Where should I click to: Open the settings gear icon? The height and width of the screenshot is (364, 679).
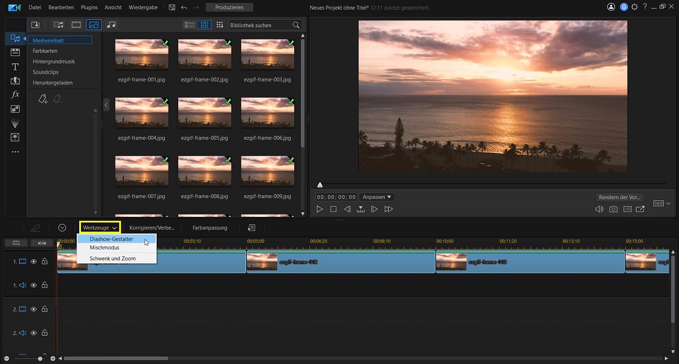[x=634, y=7]
